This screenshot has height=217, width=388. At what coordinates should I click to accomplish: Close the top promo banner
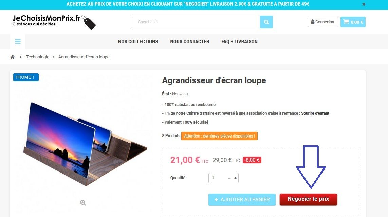[x=364, y=4]
